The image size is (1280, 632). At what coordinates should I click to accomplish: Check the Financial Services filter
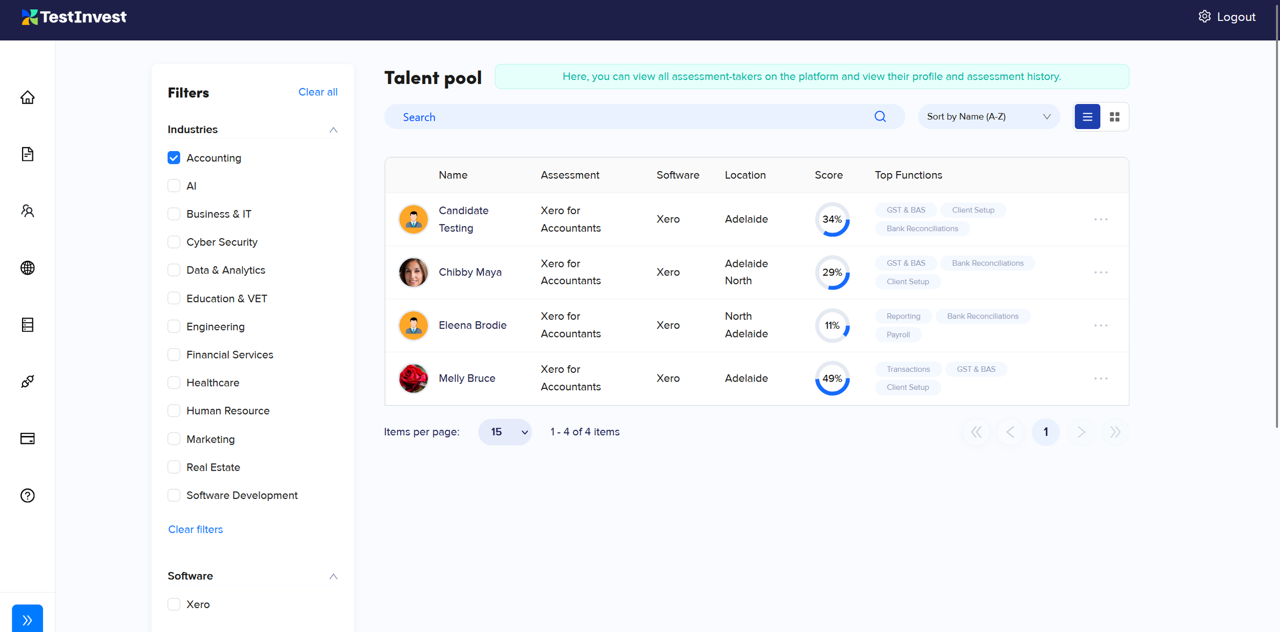(174, 354)
